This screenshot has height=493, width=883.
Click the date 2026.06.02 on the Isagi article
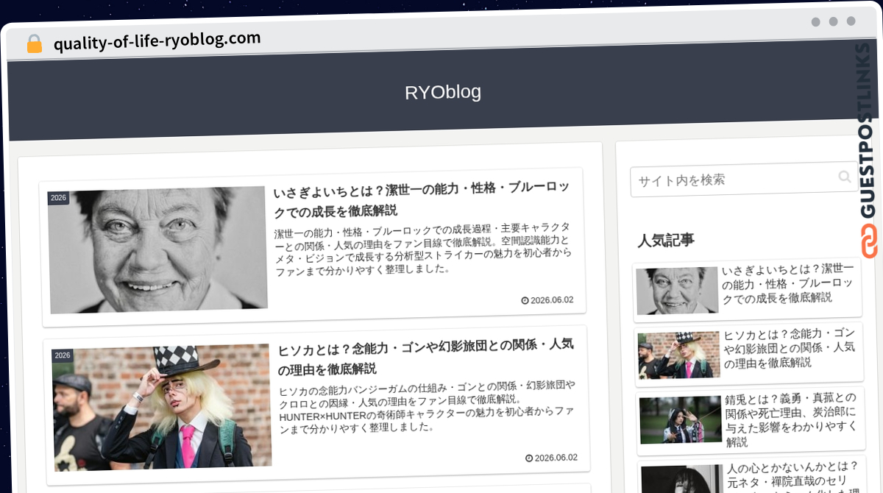pyautogui.click(x=552, y=300)
